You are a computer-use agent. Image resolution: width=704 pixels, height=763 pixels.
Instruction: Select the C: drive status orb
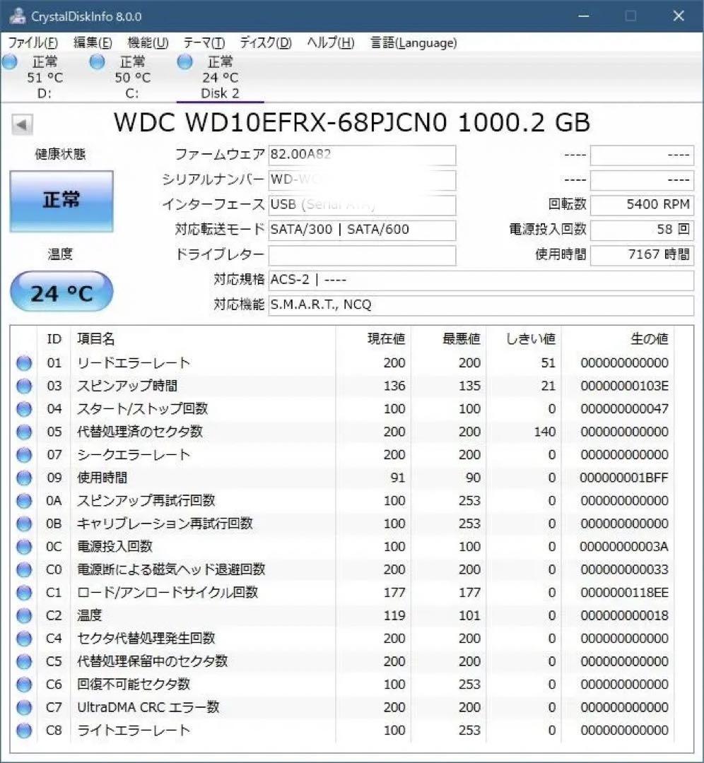click(x=97, y=61)
